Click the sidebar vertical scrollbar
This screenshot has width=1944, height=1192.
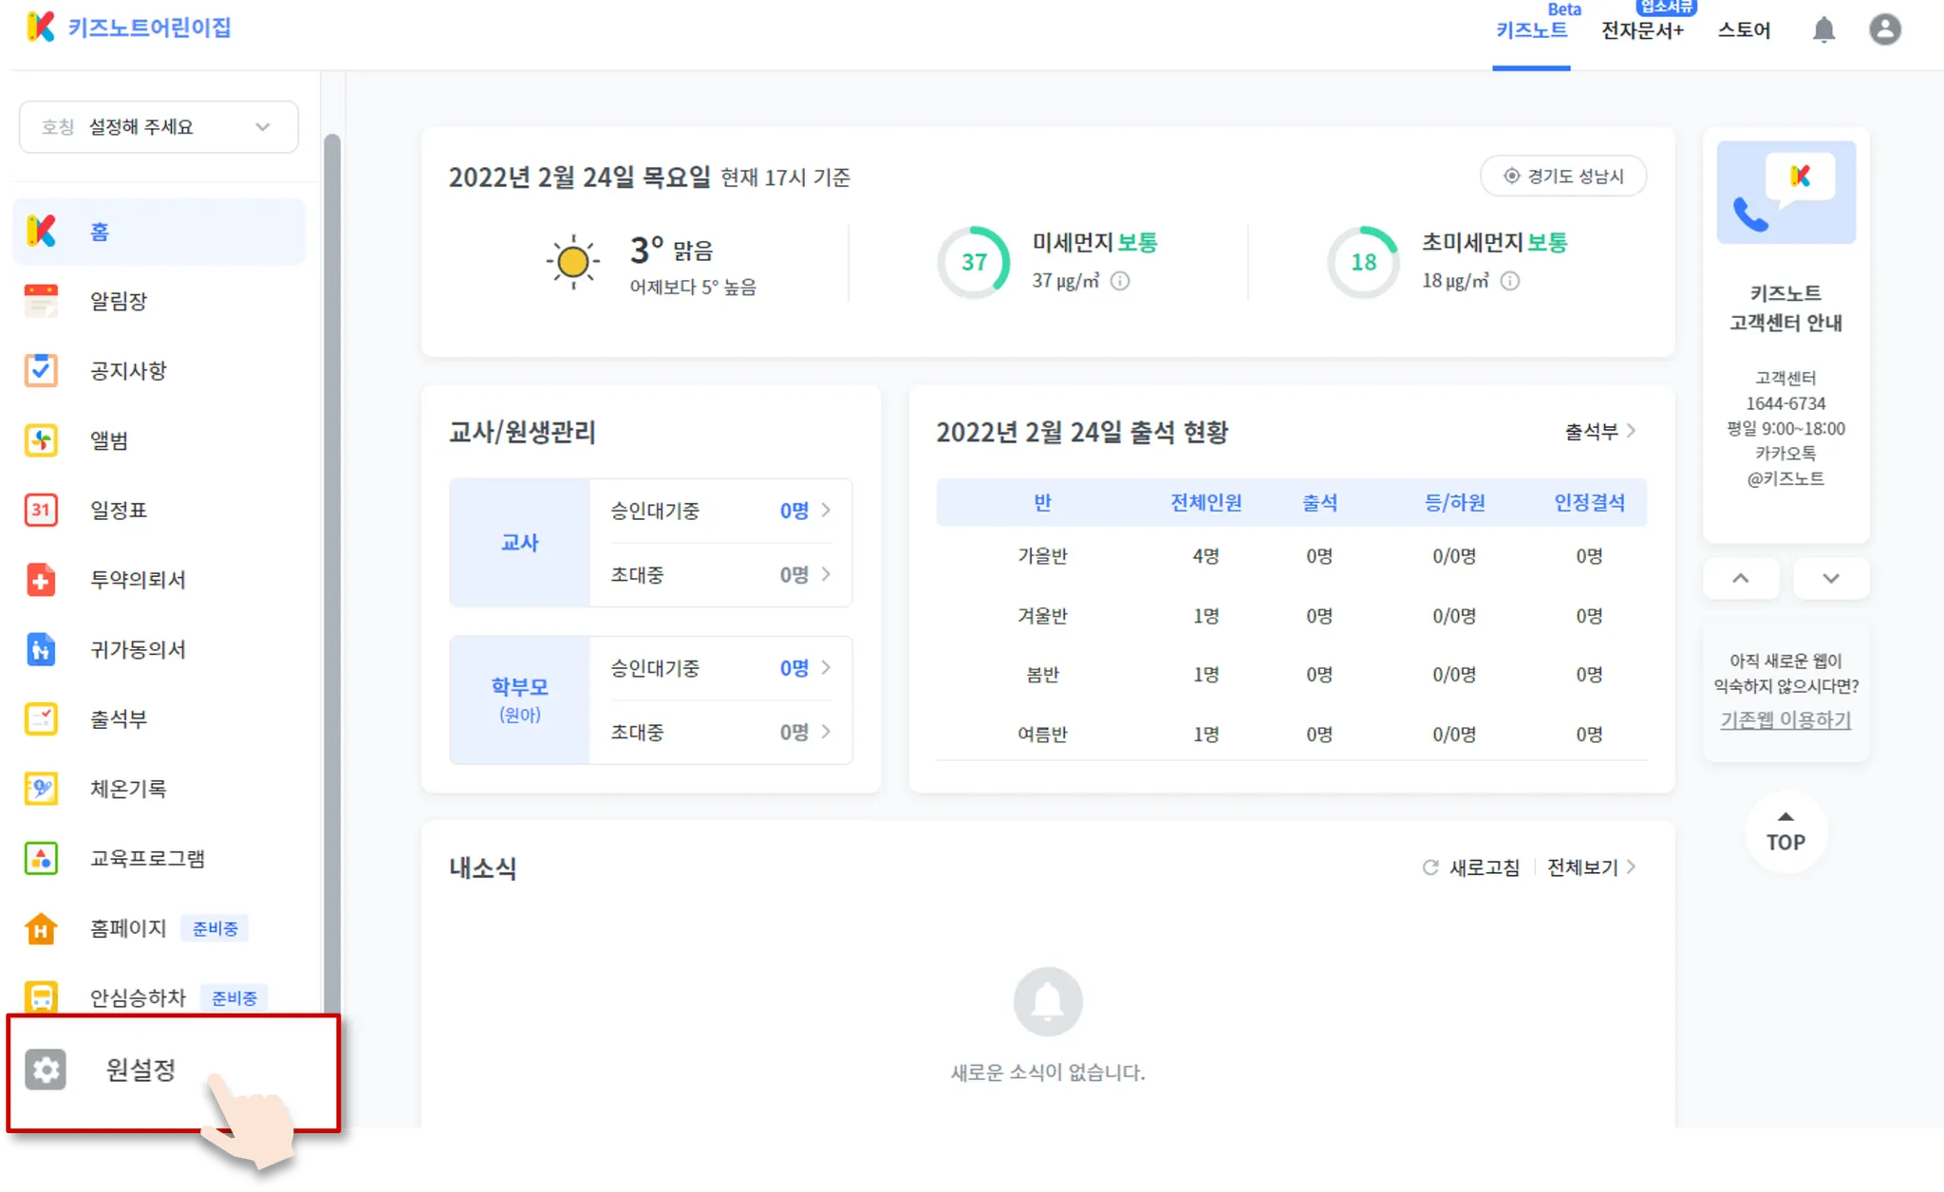[331, 569]
